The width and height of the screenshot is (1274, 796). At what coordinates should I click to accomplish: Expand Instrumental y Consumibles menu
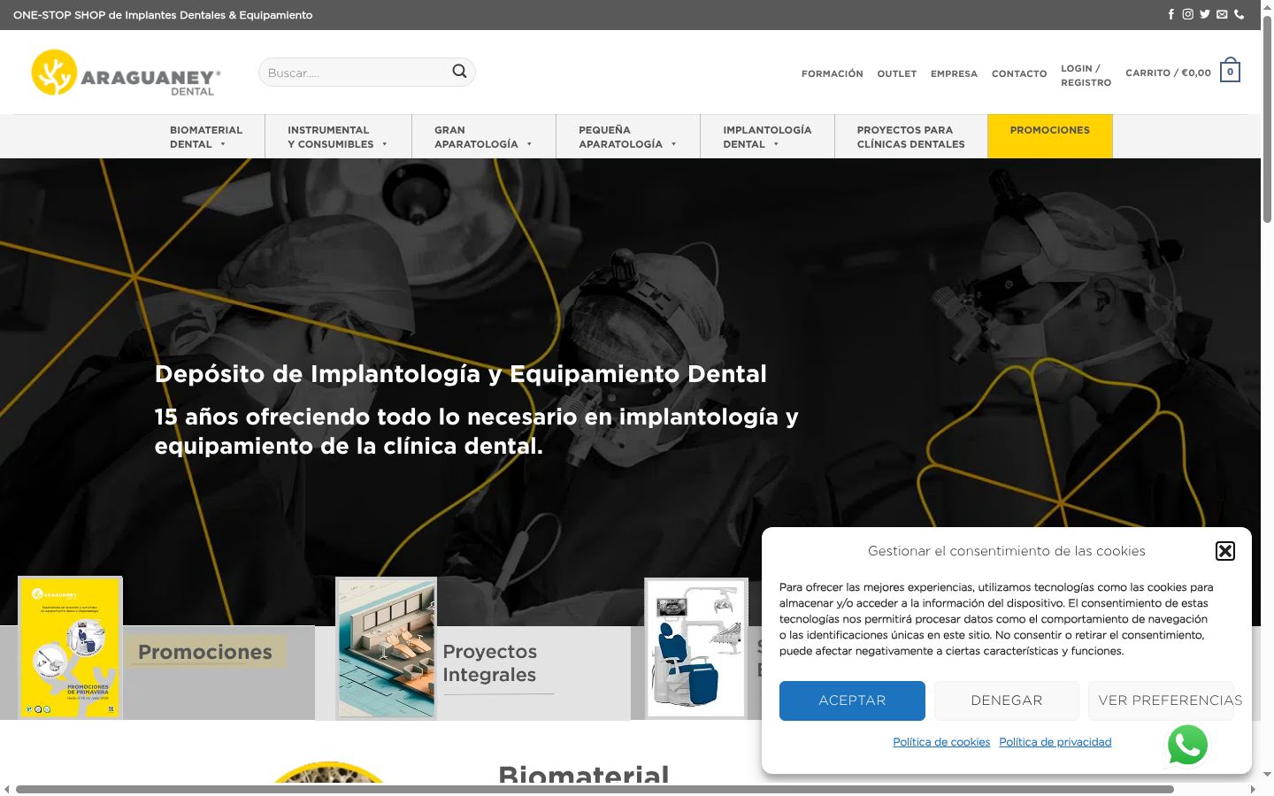click(337, 136)
